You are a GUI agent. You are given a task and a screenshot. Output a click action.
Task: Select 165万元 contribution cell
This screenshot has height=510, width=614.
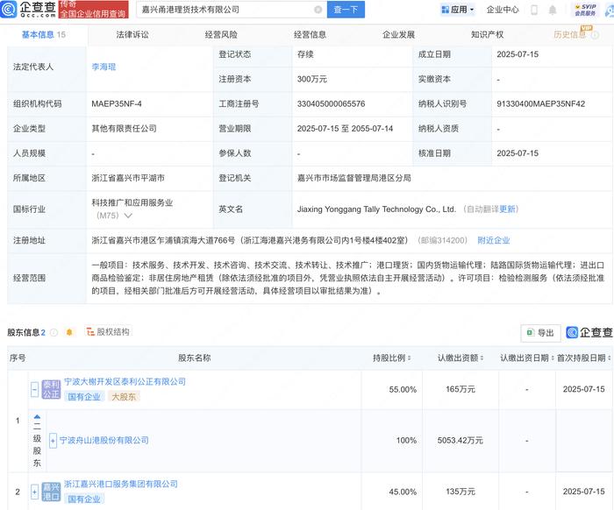click(460, 390)
